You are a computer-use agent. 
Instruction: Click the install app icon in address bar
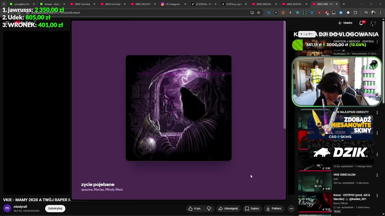pos(252,13)
